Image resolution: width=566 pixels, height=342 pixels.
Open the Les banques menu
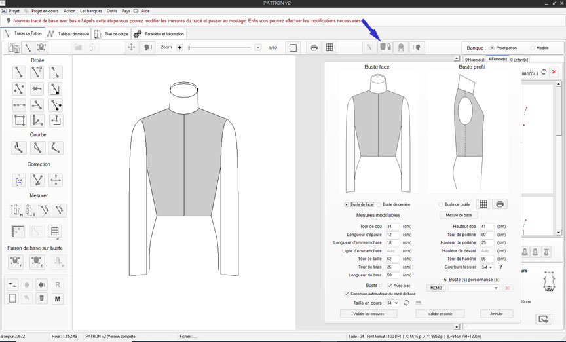point(92,11)
